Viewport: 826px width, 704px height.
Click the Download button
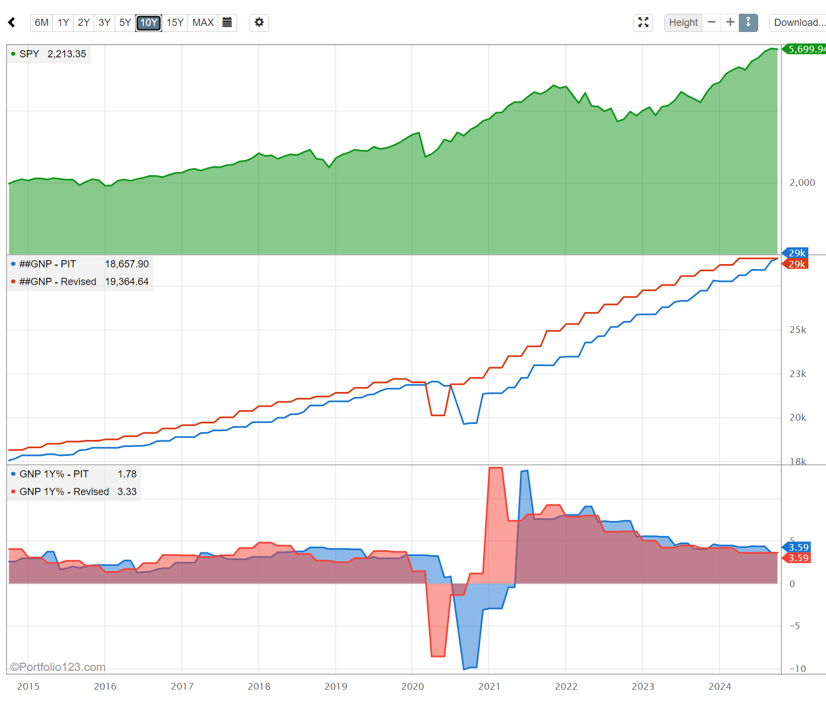[798, 23]
